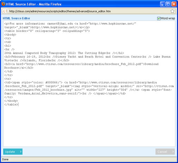Click the arrow on the Update button
The height and width of the screenshot is (163, 178).
21,152
